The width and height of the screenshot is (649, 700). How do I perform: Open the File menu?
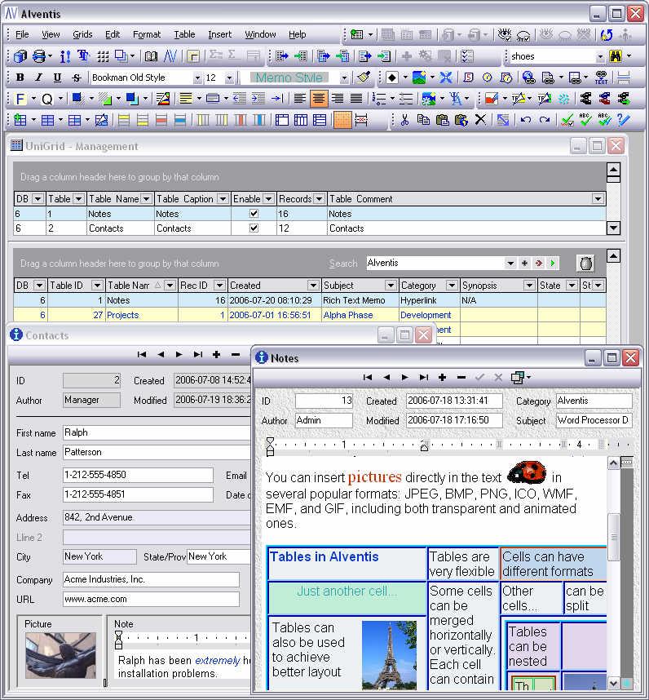(x=22, y=34)
